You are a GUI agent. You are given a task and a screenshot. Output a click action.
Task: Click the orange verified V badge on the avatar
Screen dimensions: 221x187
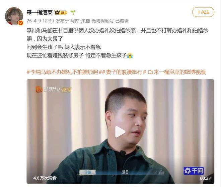click(x=21, y=23)
